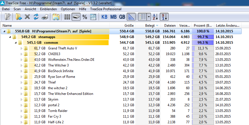Click the 41,9 GB Größe cell for BioShock Infinite
Image resolution: width=249 pixels, height=125 pixels.
[128, 71]
